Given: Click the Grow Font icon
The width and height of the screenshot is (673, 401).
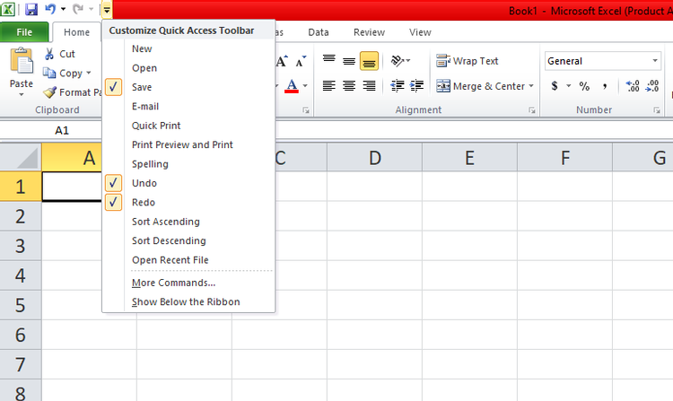Looking at the screenshot, I should (282, 61).
